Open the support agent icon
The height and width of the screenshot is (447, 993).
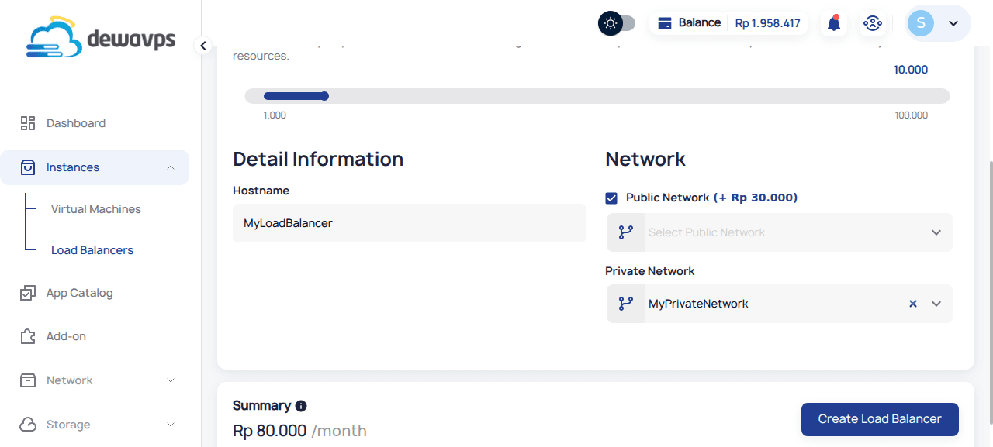point(872,23)
